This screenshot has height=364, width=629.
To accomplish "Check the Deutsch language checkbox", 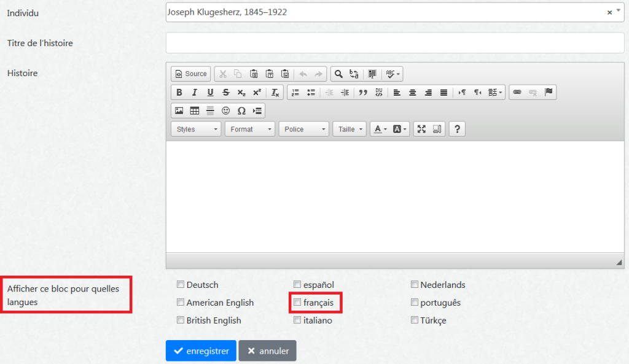I will pyautogui.click(x=181, y=285).
